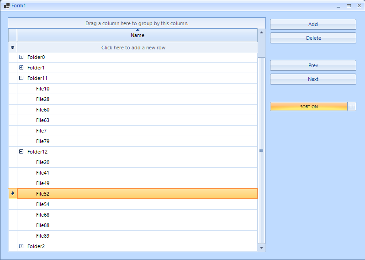Expand the Folder2 tree node
Screen dimensions: 365x260
pyautogui.click(x=21, y=246)
